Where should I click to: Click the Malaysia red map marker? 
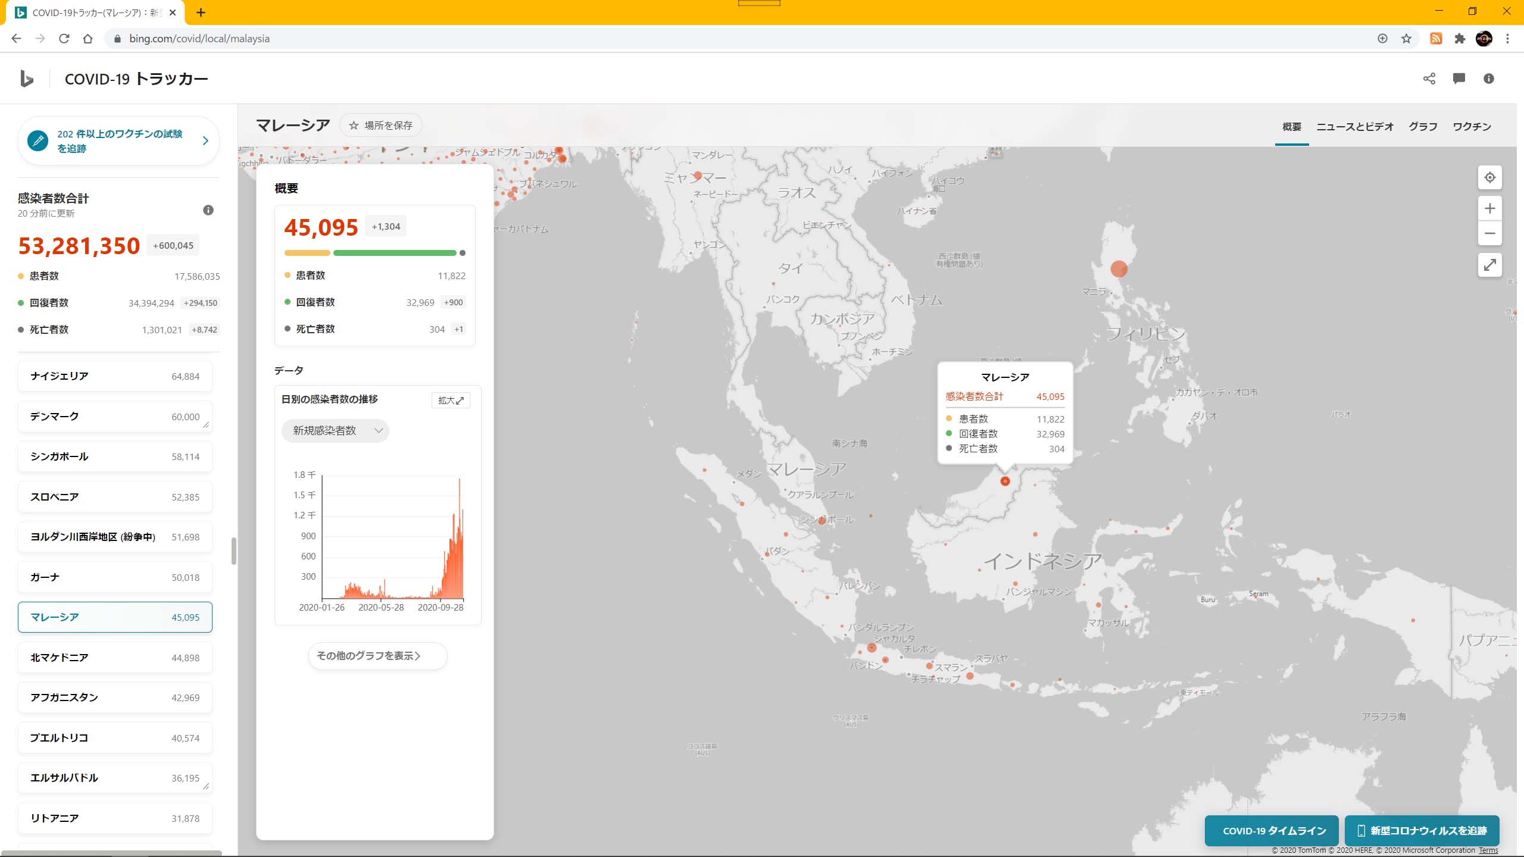click(x=1005, y=481)
